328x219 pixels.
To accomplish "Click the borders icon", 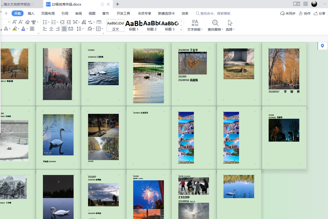I will pos(98,29).
